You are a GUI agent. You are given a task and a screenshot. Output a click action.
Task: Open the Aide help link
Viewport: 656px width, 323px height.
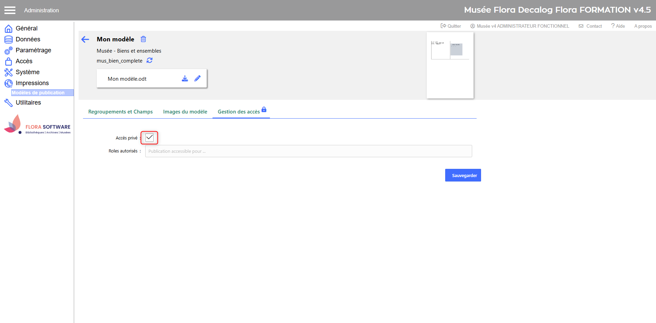(618, 26)
